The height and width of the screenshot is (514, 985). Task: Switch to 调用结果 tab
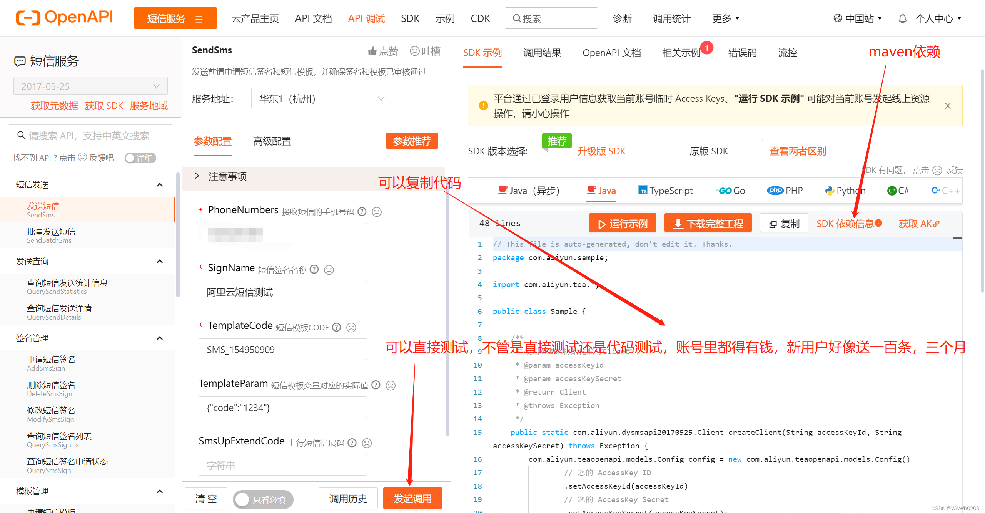tap(542, 53)
